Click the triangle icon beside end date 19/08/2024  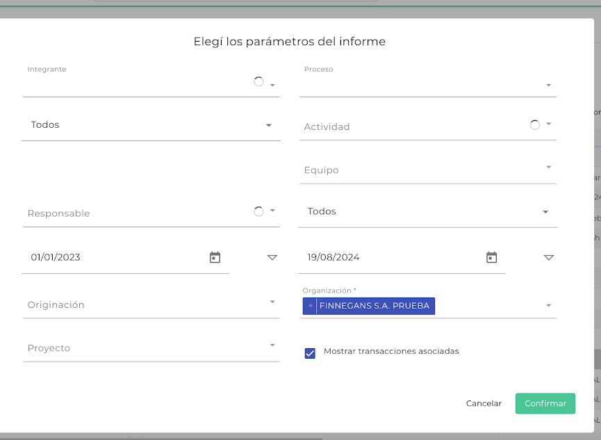point(548,257)
